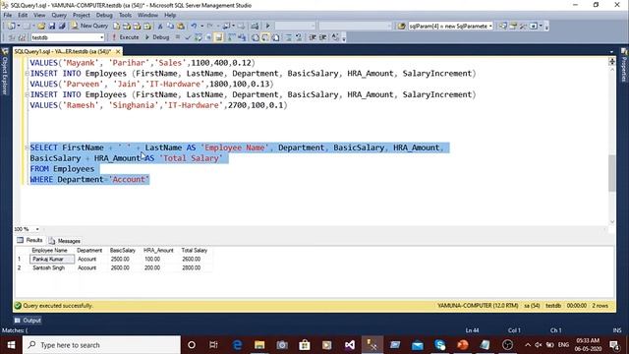
Task: Click the Total Salary column header
Action: click(x=195, y=251)
